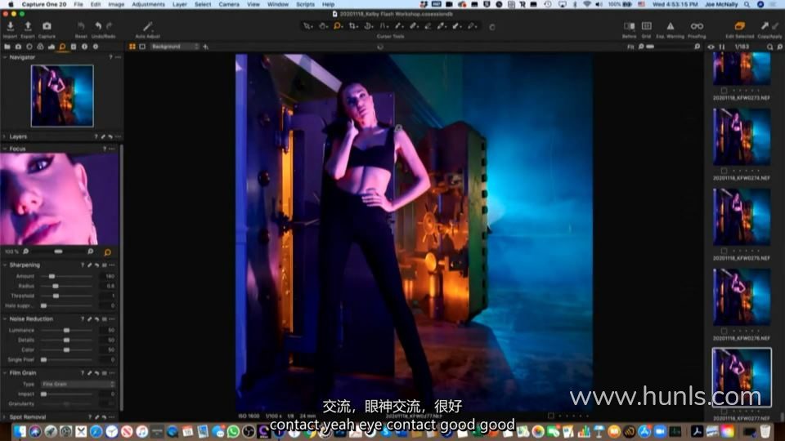Screen dimensions: 785x441
Task: Select the Pan hand cursor tool
Action: tap(323, 26)
